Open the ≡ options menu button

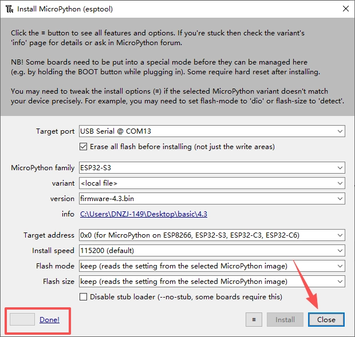254,320
